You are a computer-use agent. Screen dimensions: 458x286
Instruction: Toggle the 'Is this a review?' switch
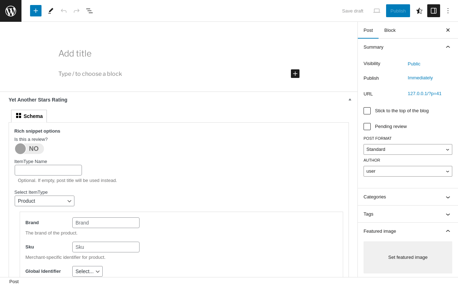(29, 149)
